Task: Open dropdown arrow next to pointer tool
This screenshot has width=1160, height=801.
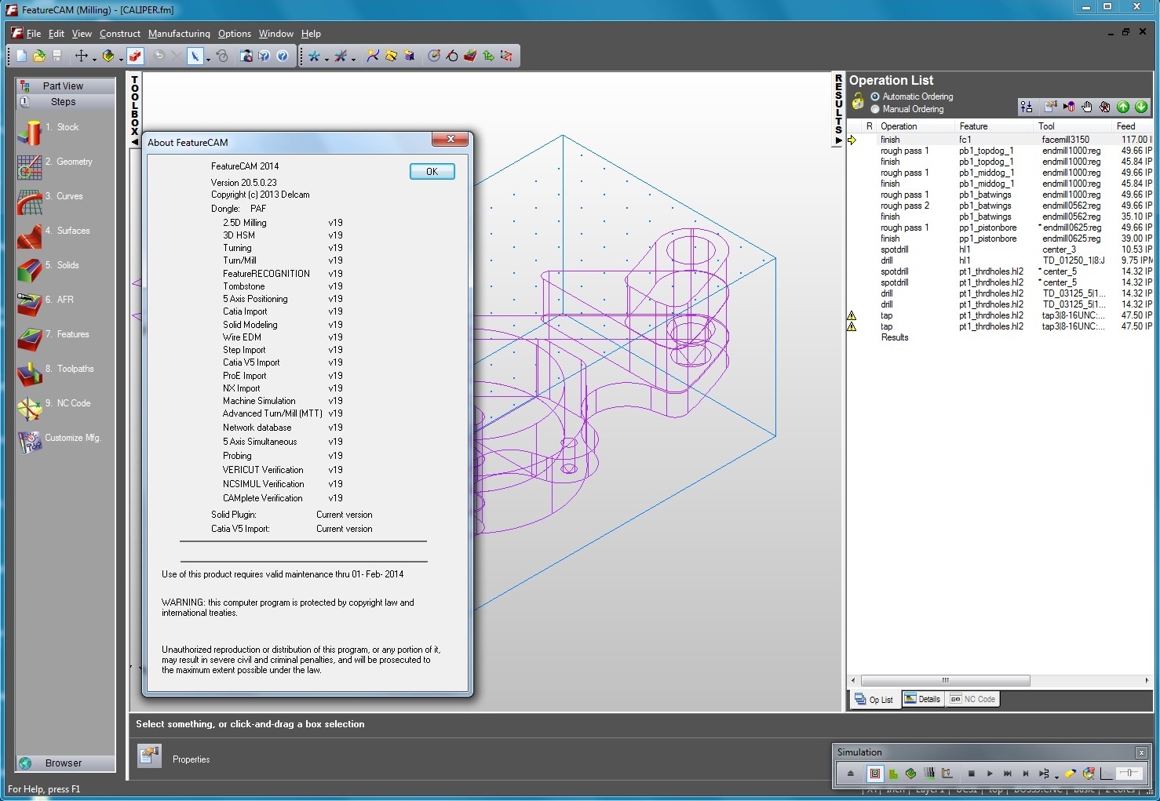Action: [208, 59]
